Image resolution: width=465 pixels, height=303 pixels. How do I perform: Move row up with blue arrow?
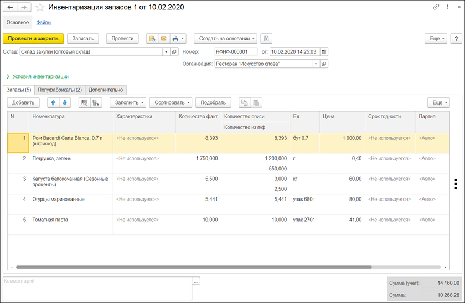pyautogui.click(x=53, y=102)
